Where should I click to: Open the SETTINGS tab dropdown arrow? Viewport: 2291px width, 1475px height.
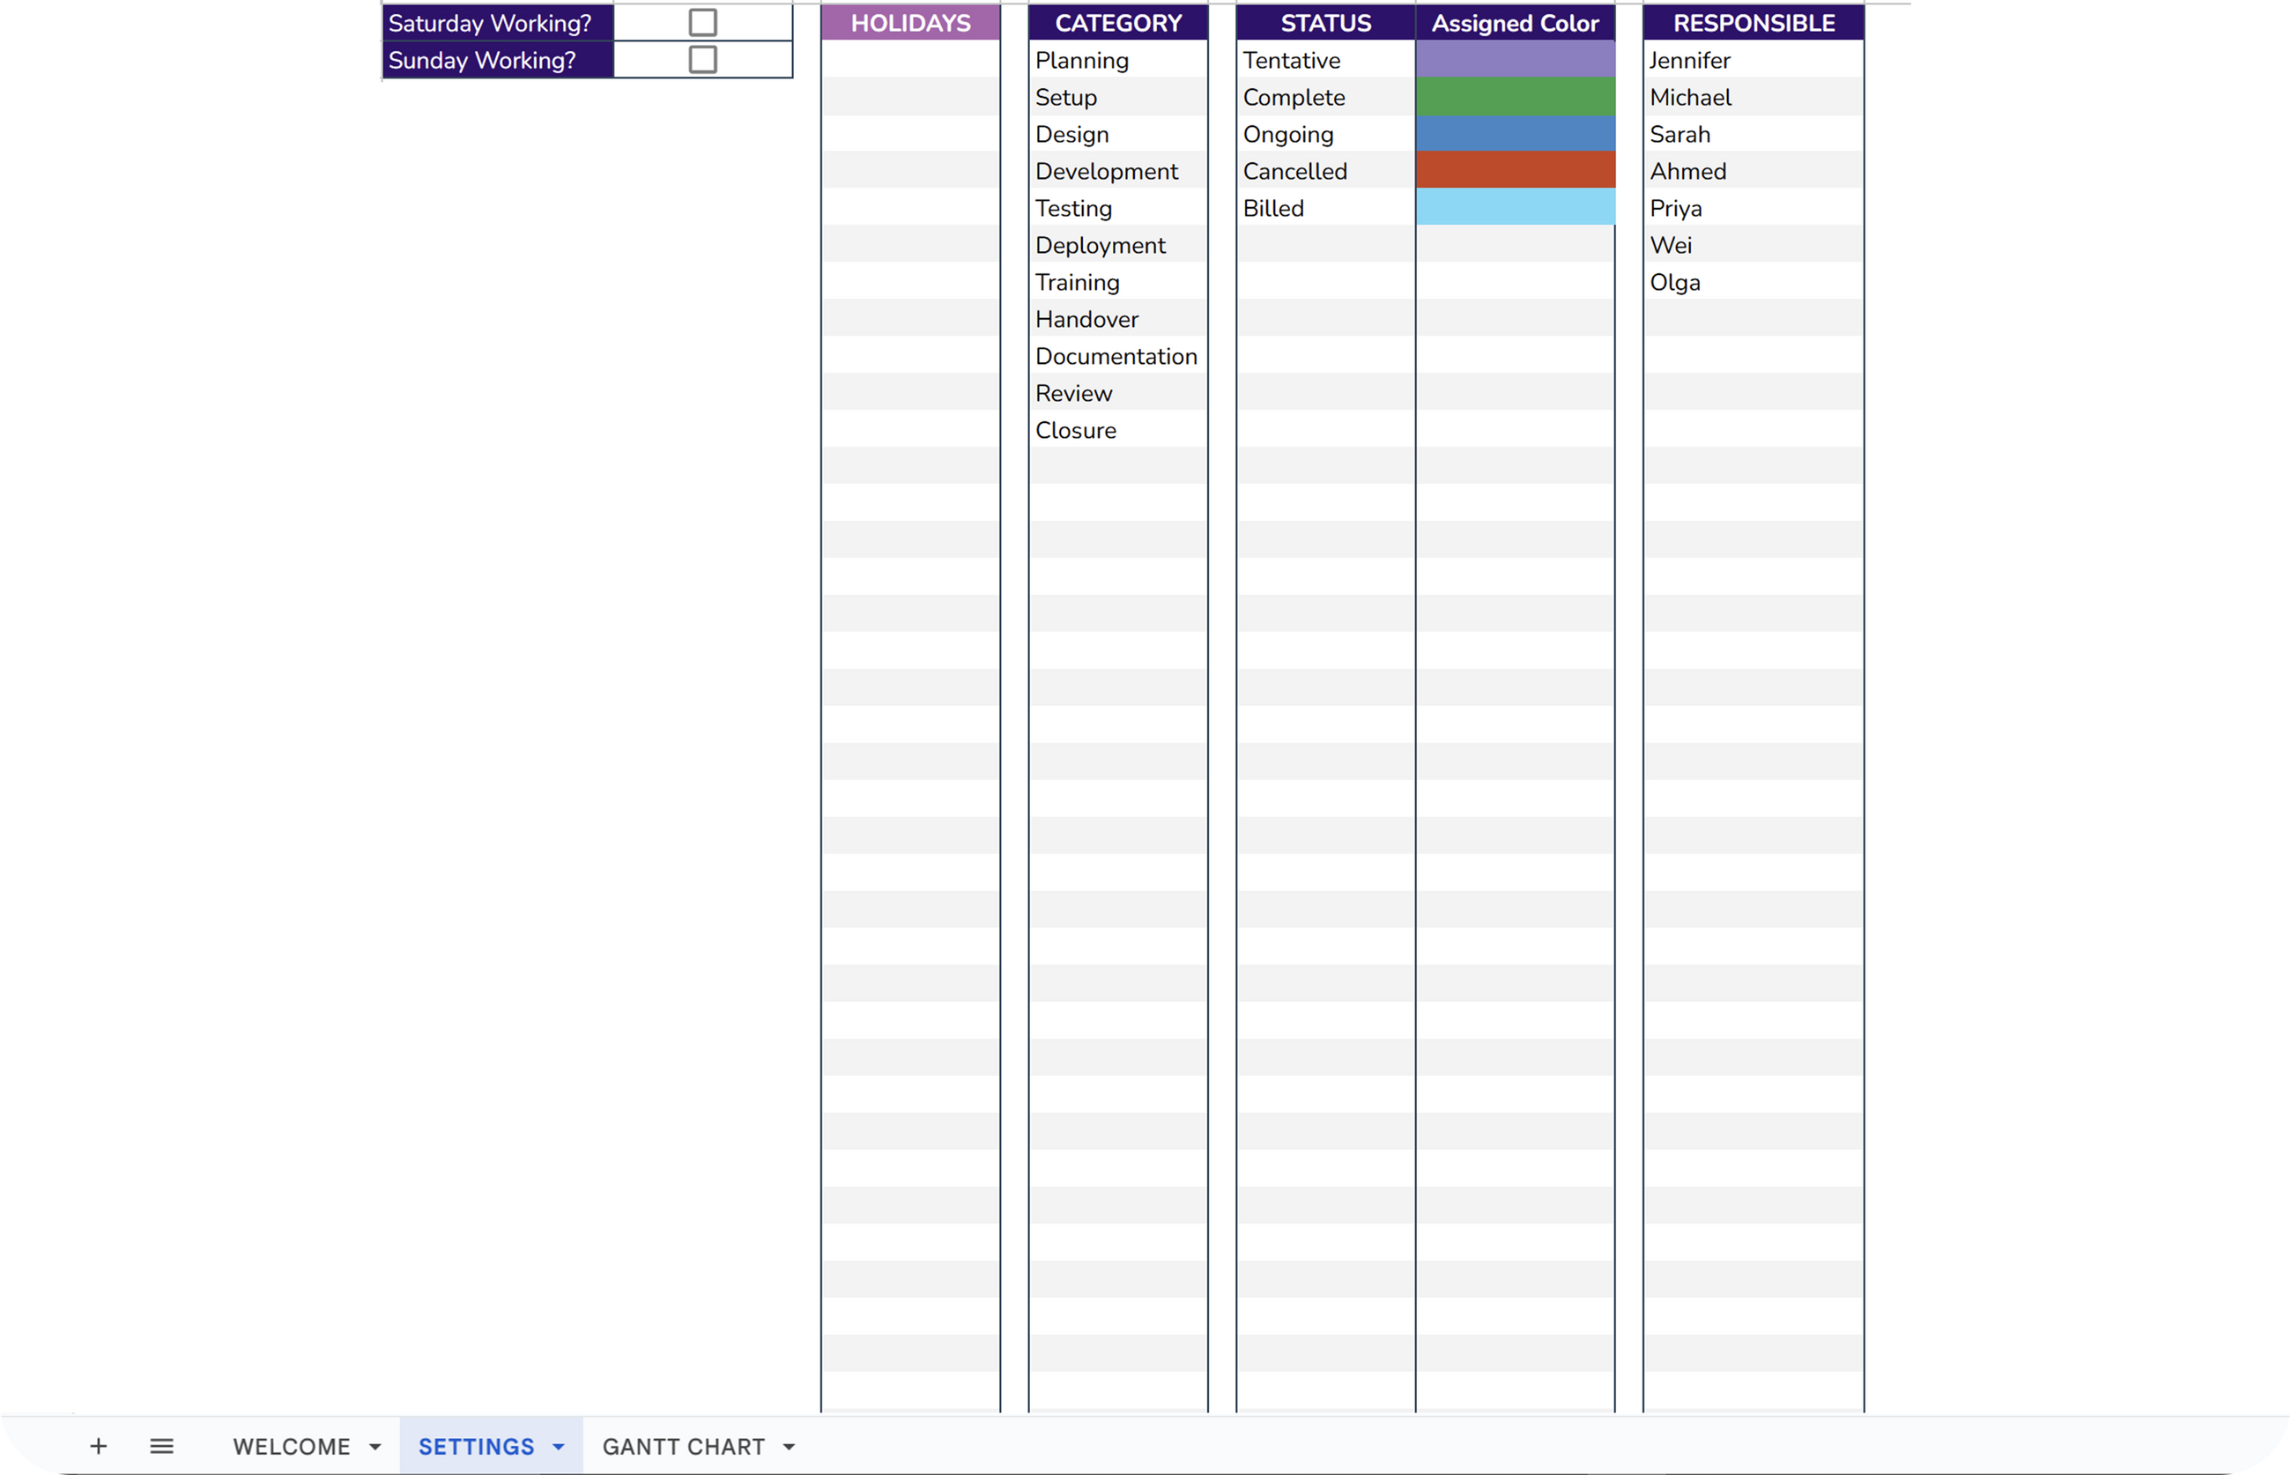(x=559, y=1446)
